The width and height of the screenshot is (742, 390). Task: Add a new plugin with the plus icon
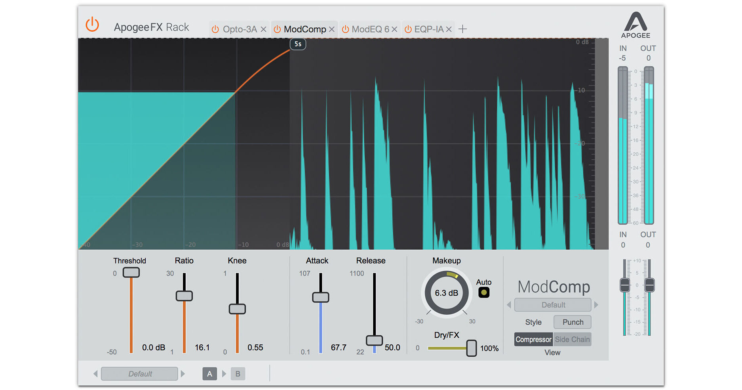coord(462,29)
